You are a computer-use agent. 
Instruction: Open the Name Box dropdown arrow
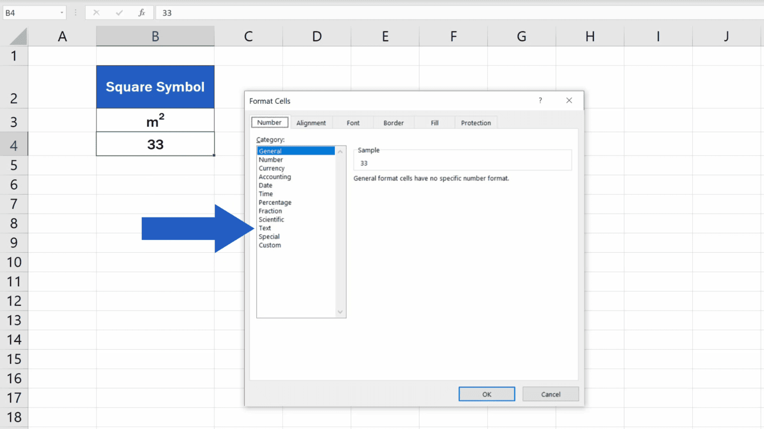pos(63,12)
